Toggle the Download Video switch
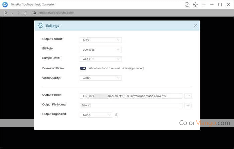234x149 pixels. click(83, 68)
